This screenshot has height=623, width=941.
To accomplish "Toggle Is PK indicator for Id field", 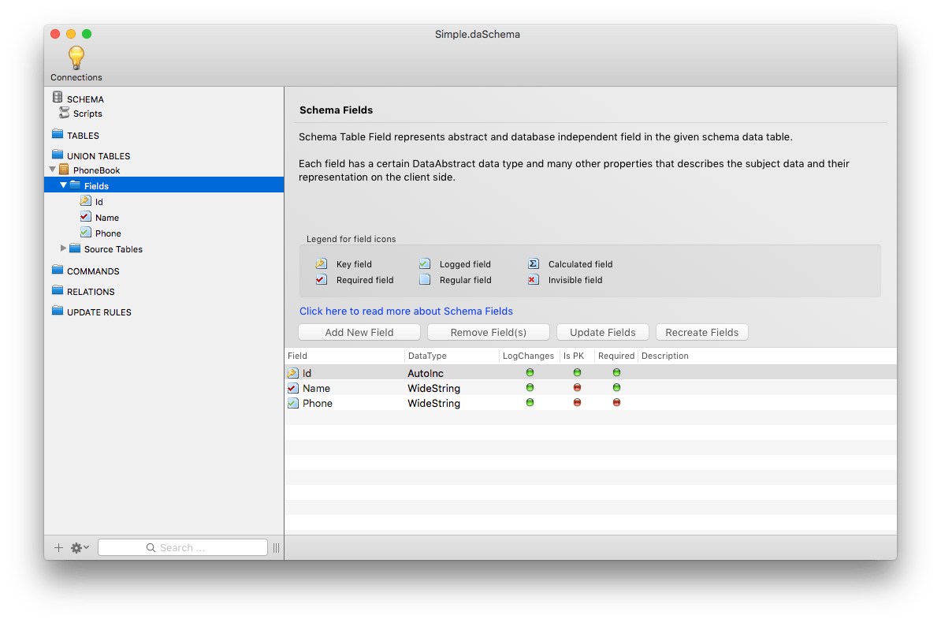I will [578, 372].
